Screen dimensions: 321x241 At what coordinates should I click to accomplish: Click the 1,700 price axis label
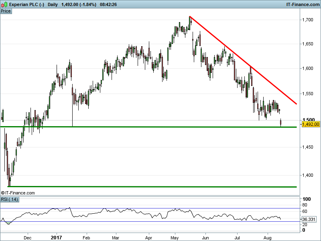pyautogui.click(x=308, y=20)
